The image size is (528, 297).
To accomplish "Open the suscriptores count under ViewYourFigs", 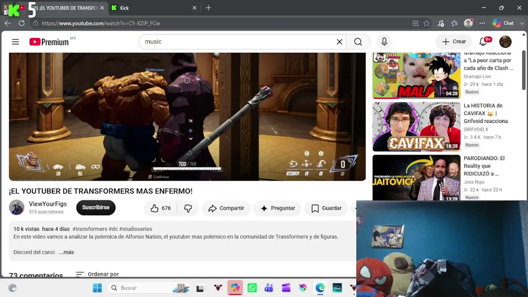I will coord(46,212).
